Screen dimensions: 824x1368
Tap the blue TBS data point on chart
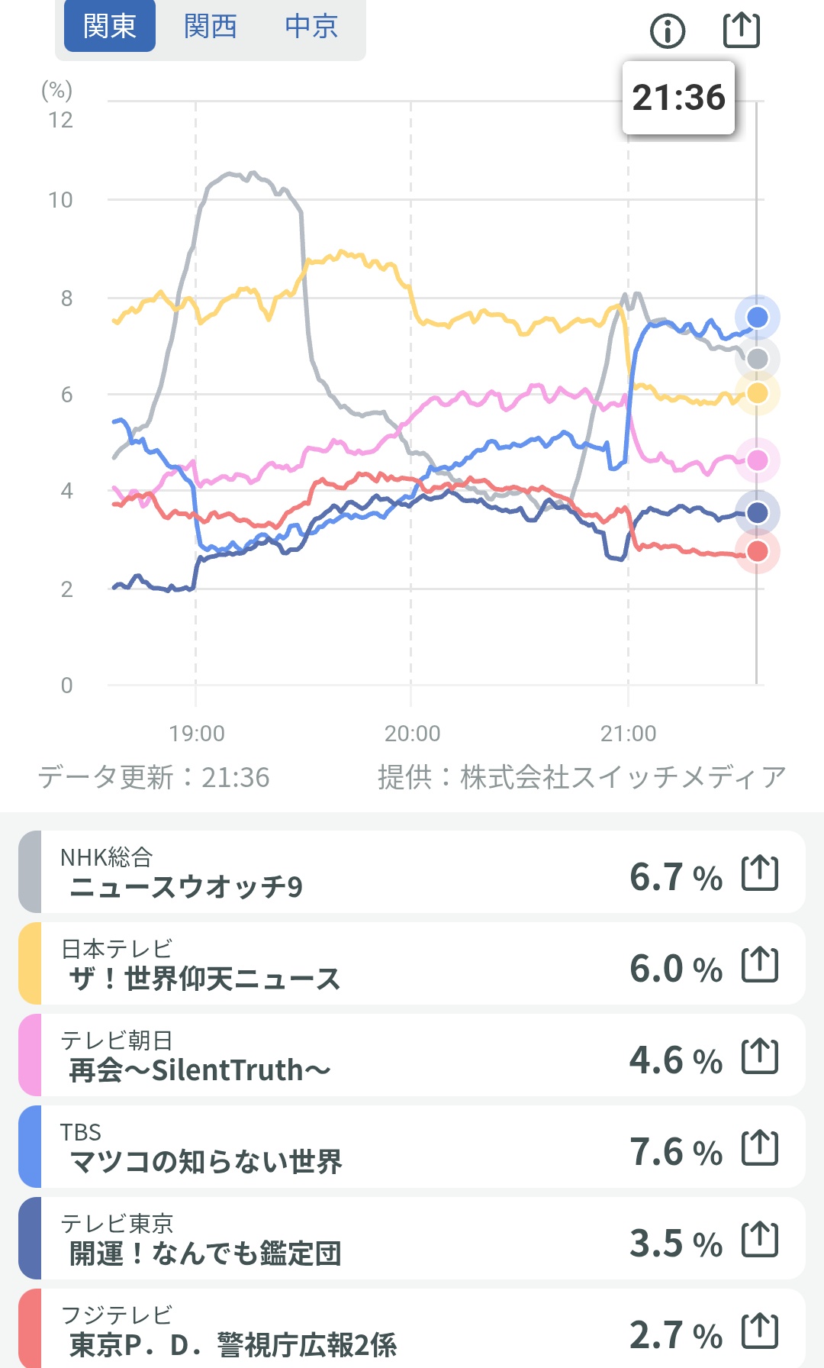[x=757, y=318]
